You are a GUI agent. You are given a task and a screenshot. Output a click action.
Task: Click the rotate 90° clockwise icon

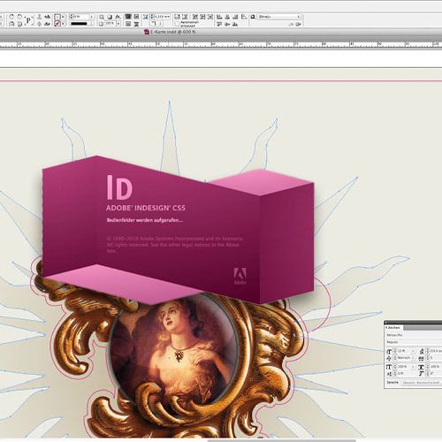[11, 17]
